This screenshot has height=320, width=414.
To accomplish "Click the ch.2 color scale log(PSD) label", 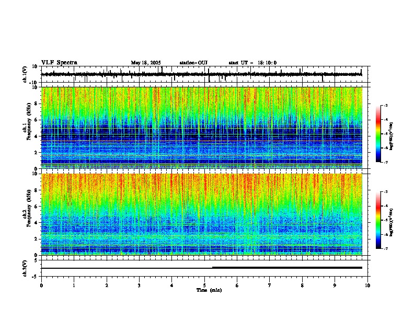I will coord(392,222).
